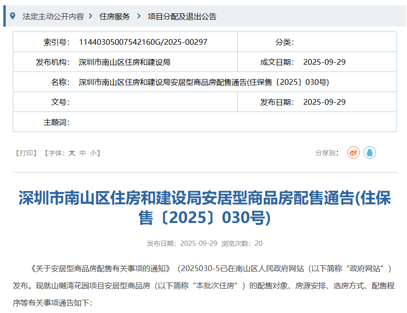Viewport: 407px width, 313px height.
Task: Click the location pin icon in breadcrumb bar
Action: [13, 16]
